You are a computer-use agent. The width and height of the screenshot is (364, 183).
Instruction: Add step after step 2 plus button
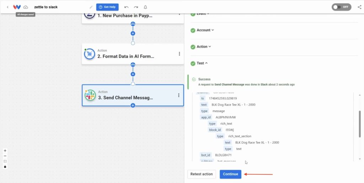133,74
